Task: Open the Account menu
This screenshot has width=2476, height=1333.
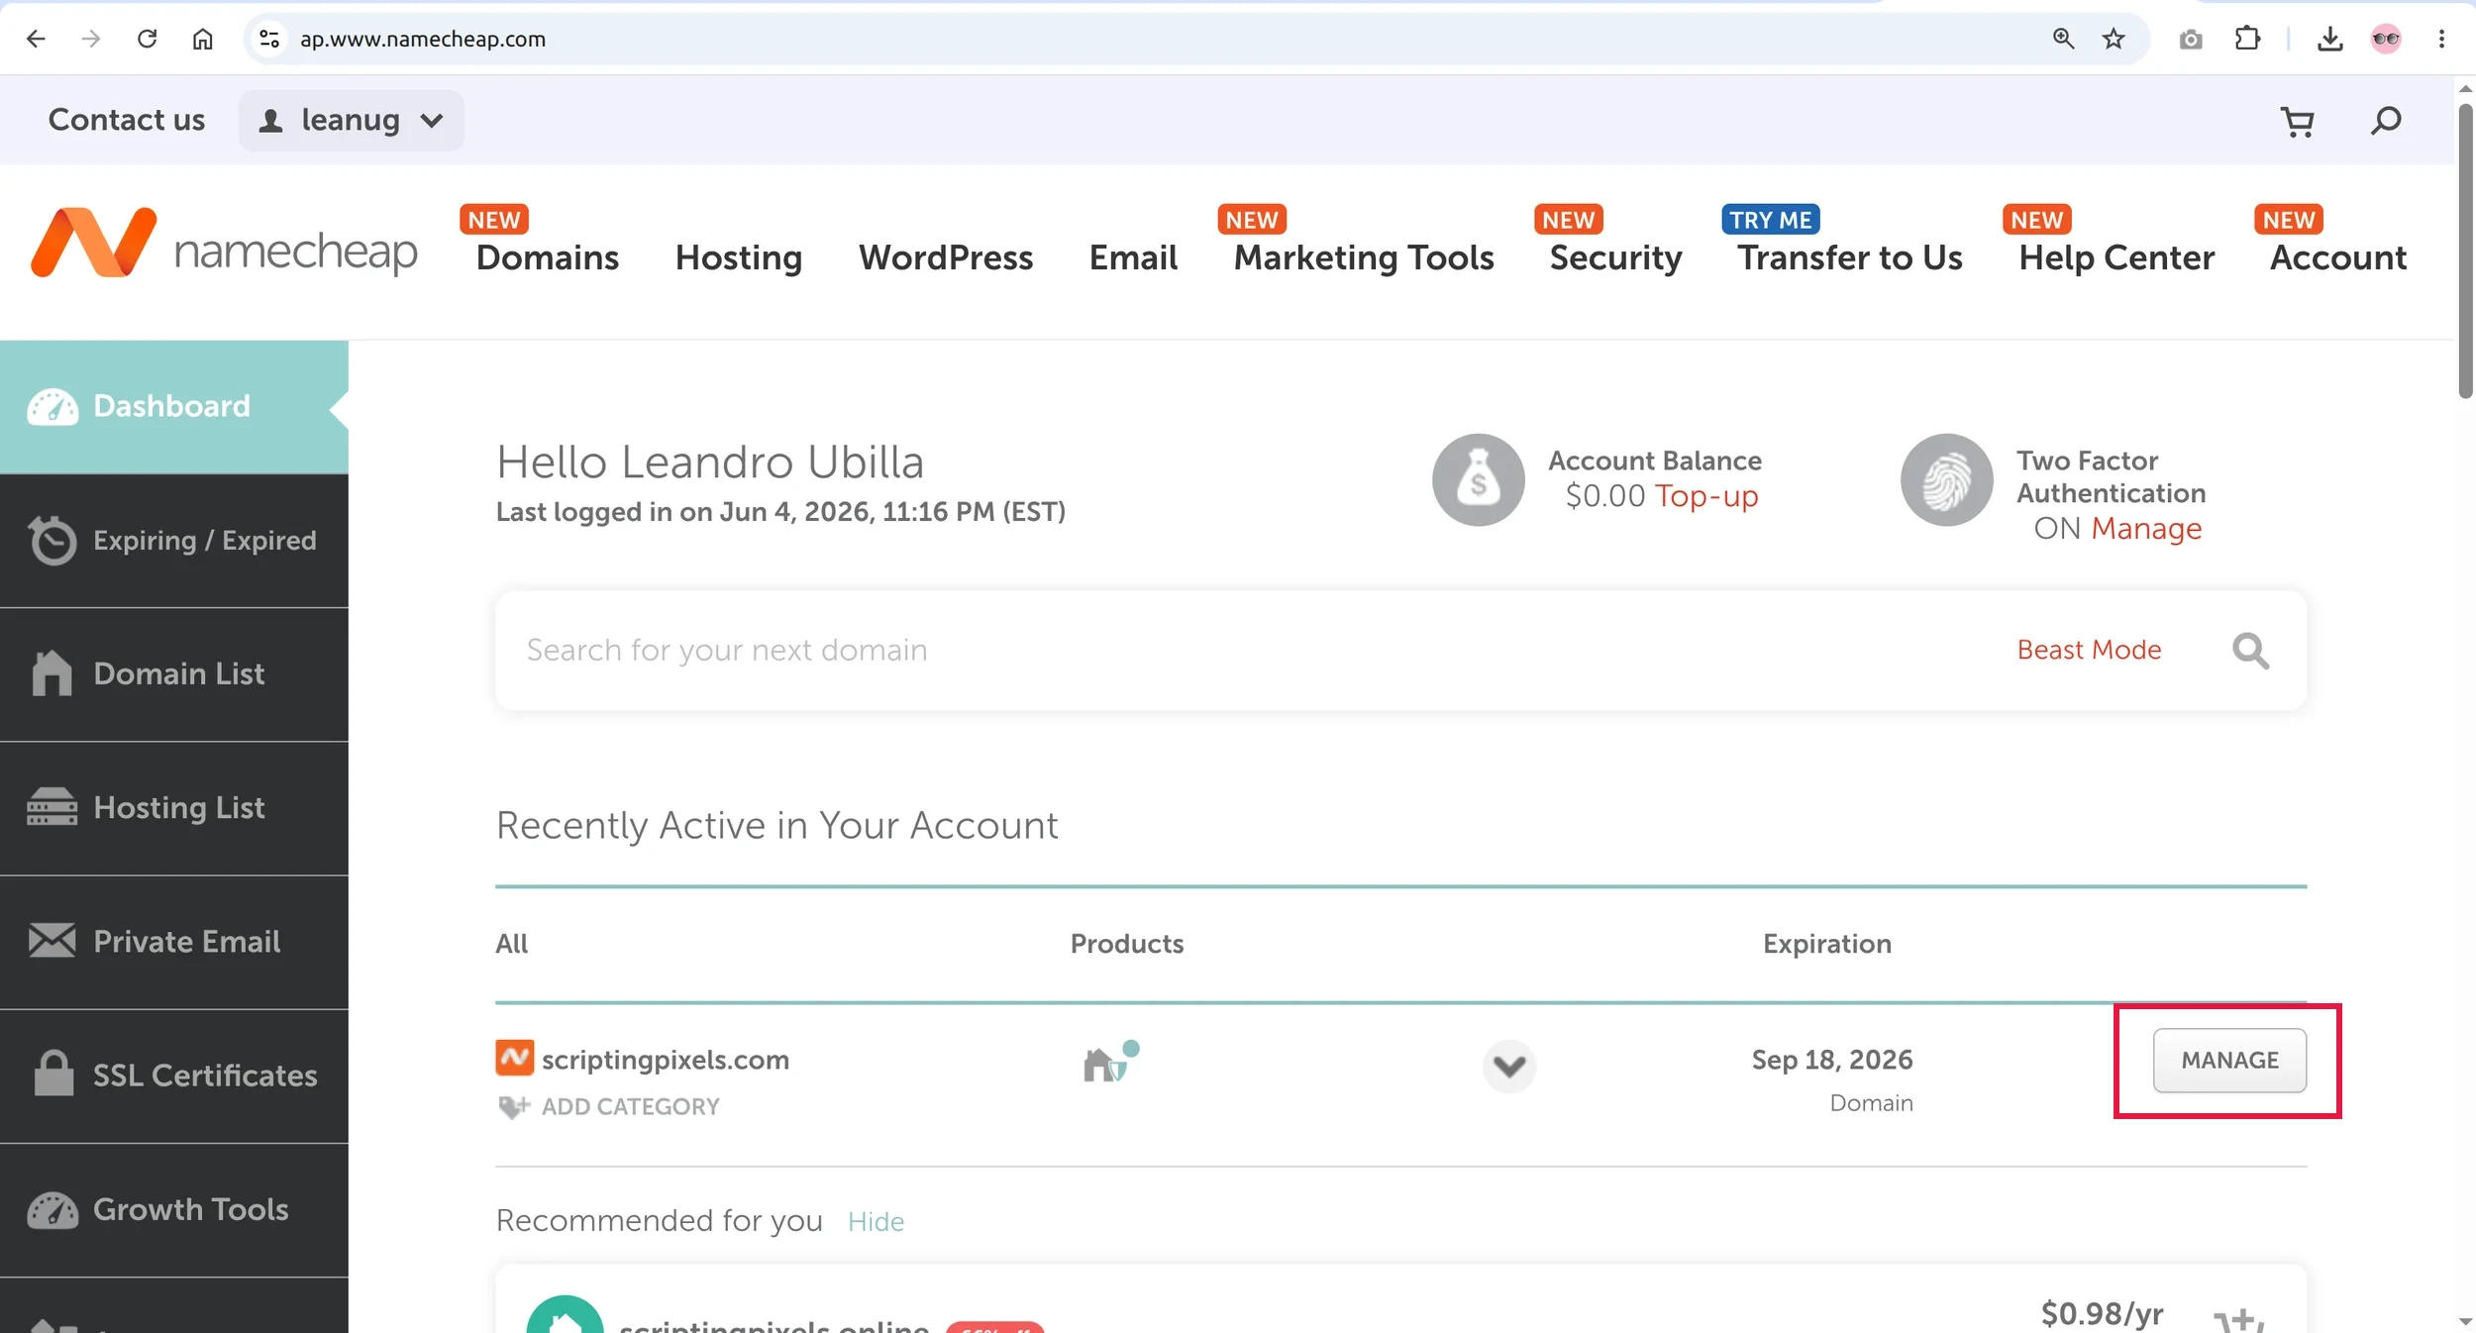Action: tap(2338, 257)
